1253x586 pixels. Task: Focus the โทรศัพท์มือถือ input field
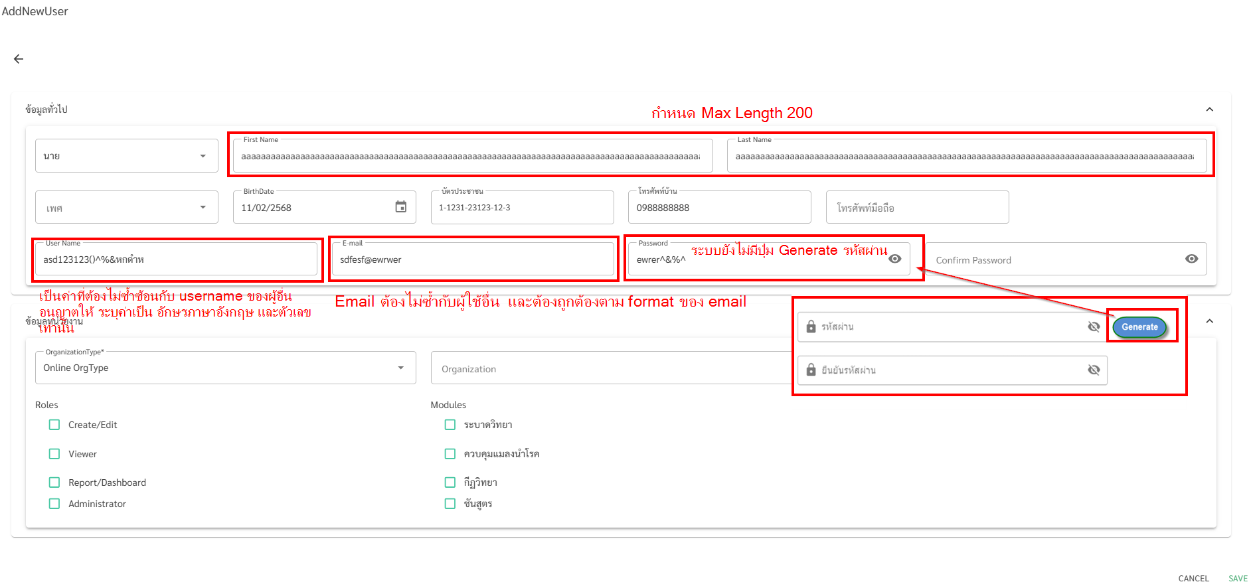click(917, 208)
